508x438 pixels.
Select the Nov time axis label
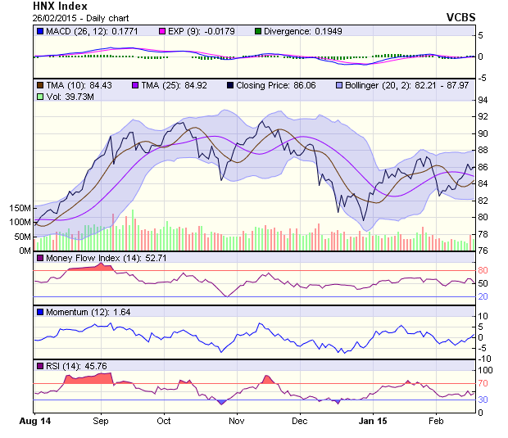tap(237, 421)
